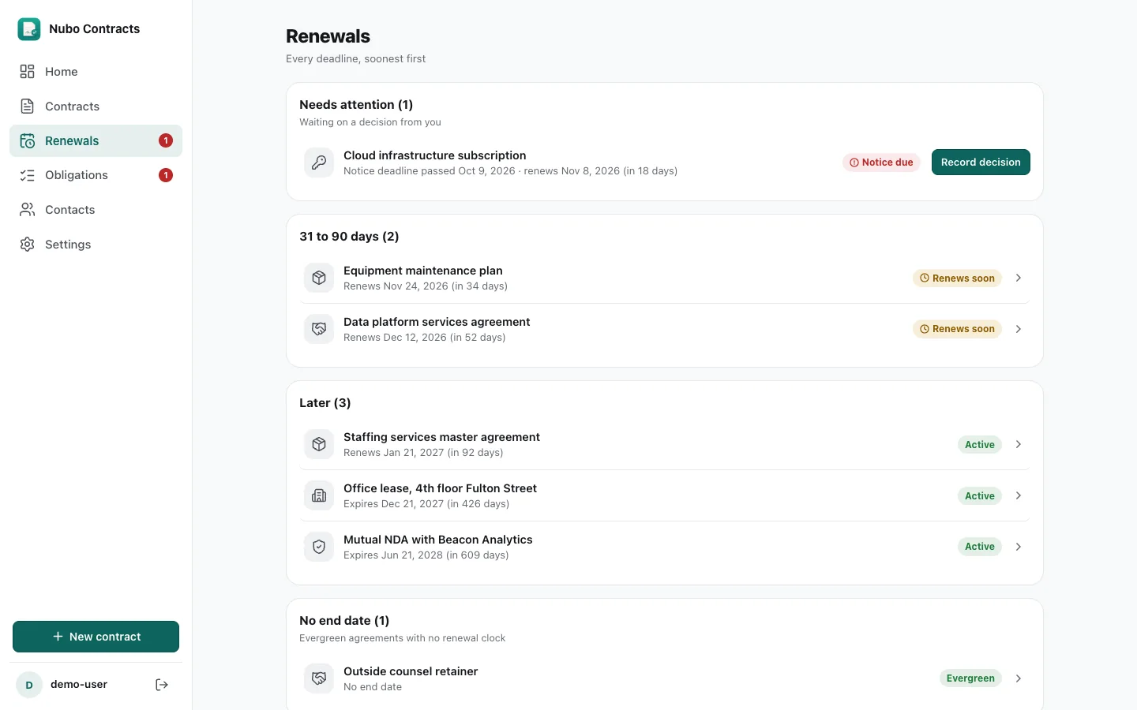Open the log out icon beside demo-user
The image size is (1137, 710).
[x=162, y=685]
